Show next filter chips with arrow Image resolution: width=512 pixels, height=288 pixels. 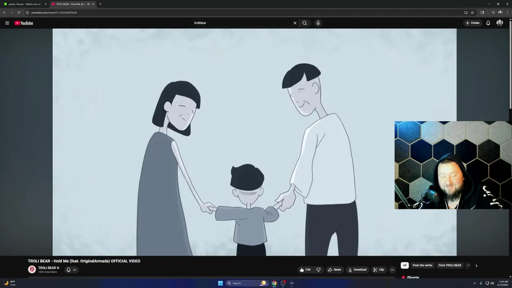click(x=476, y=266)
